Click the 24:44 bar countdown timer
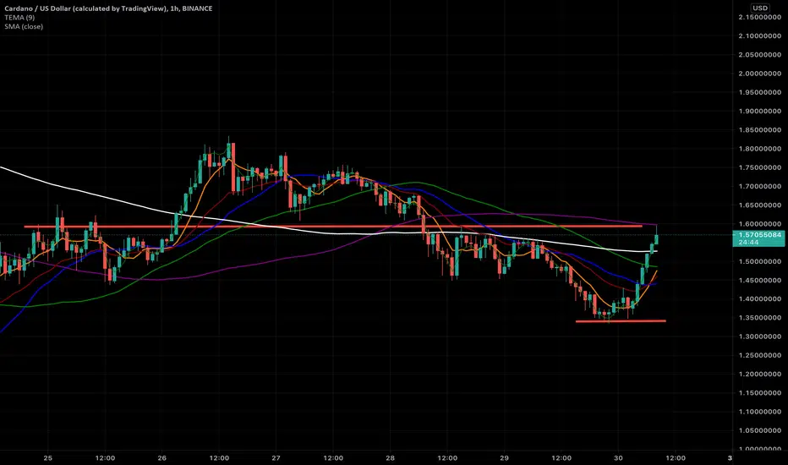 (x=749, y=243)
